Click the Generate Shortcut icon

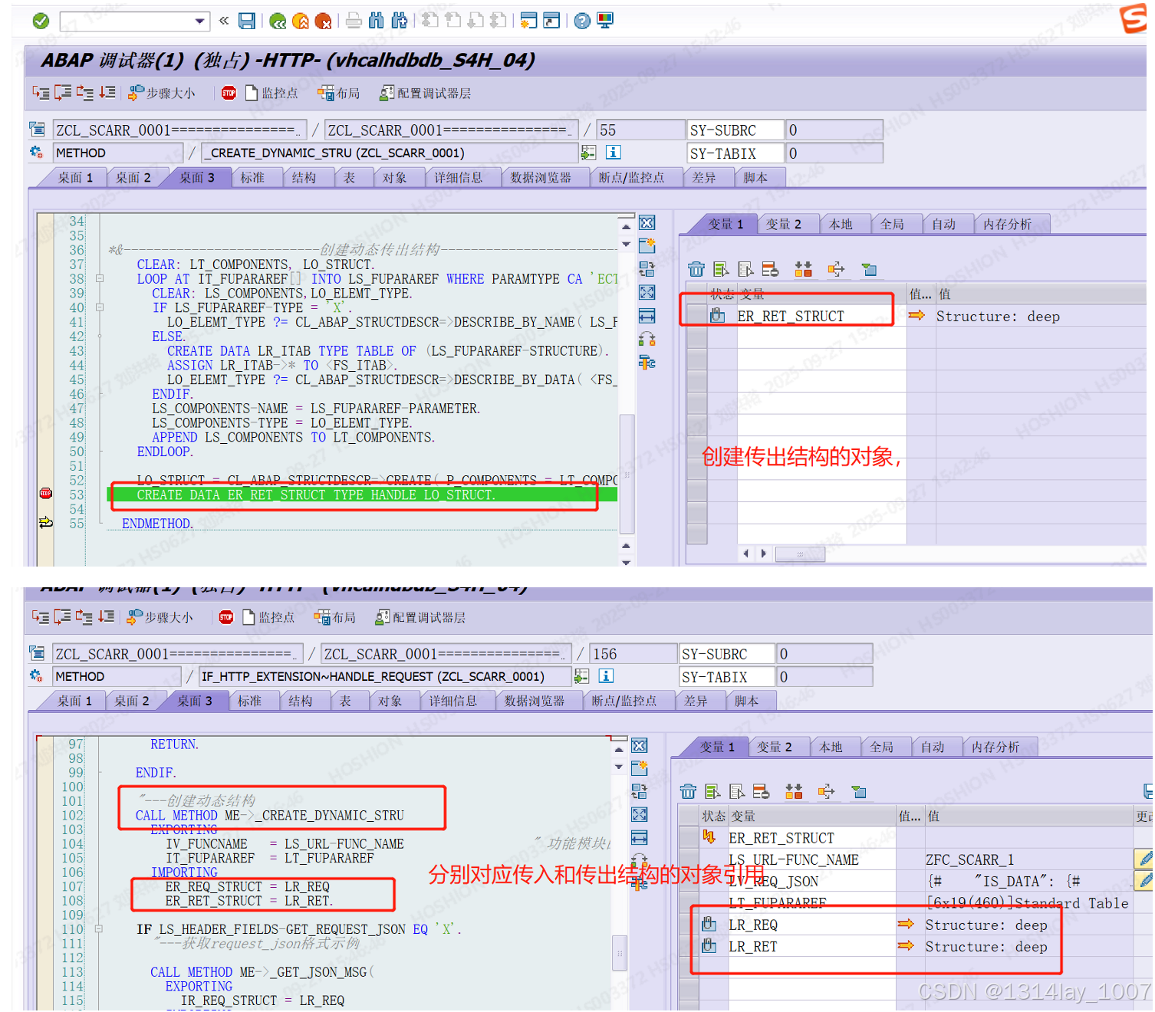(551, 21)
